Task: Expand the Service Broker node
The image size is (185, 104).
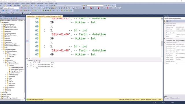Action: tap(4, 87)
